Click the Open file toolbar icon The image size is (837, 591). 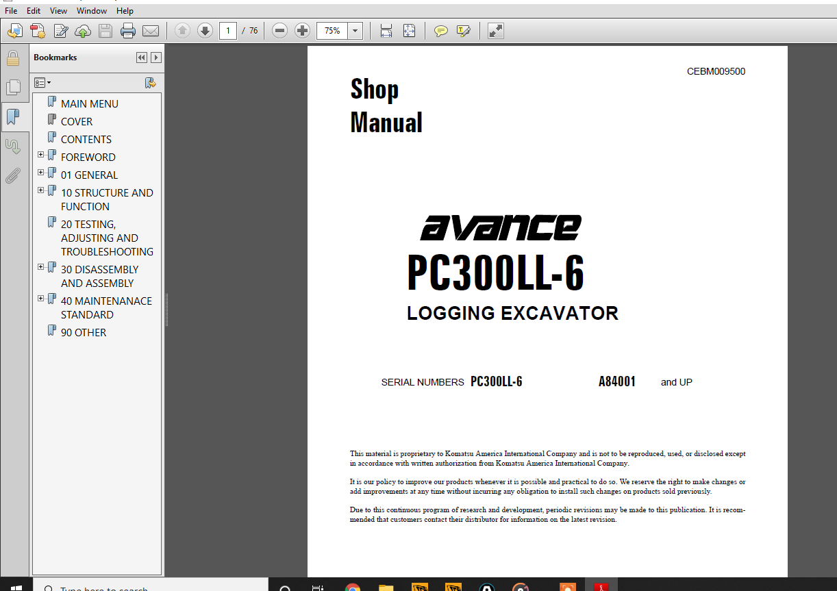[15, 31]
